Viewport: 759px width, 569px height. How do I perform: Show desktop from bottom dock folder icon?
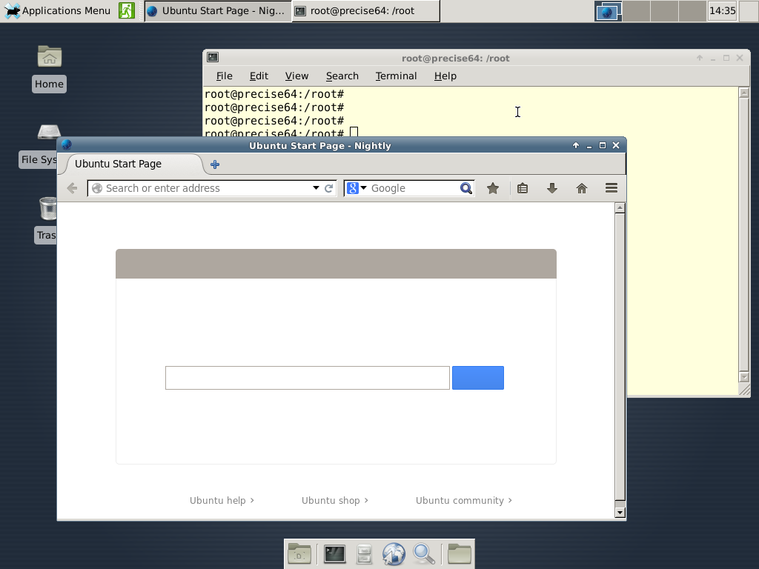point(299,554)
